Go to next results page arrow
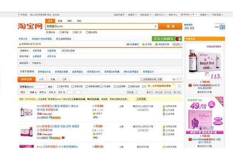233x162 pixels. 181,79
